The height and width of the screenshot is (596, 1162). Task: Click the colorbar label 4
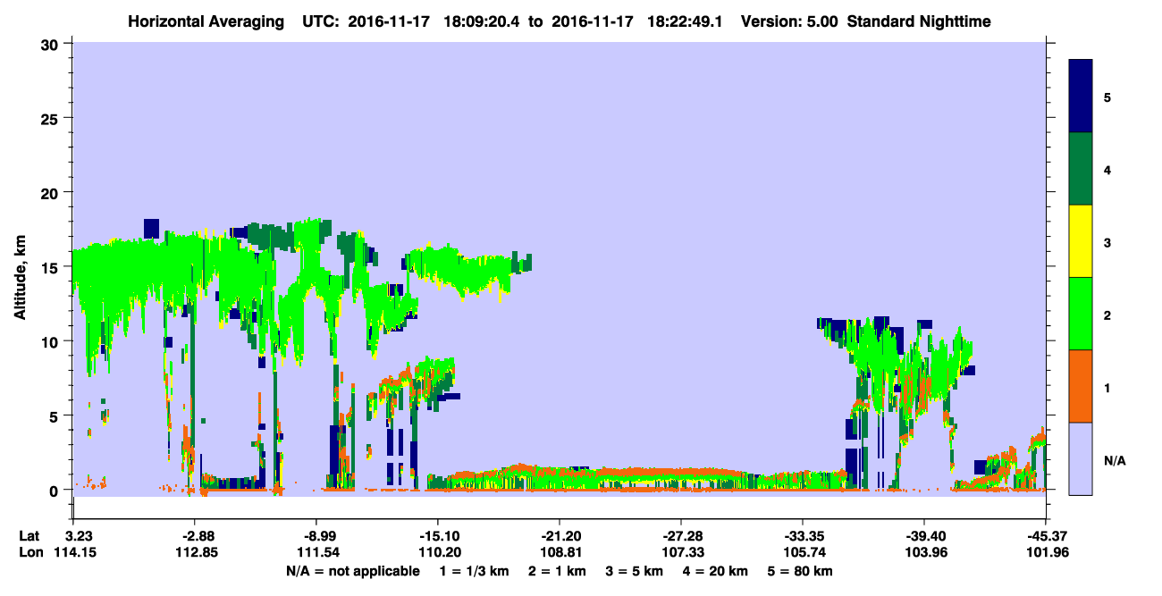point(1107,169)
